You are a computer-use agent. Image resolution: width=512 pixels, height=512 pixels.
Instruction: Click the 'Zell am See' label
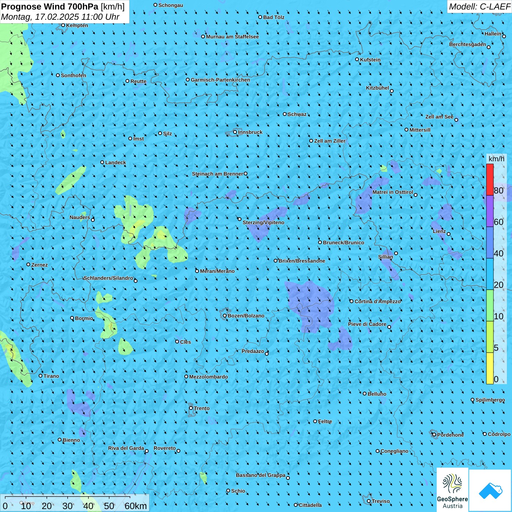(439, 117)
